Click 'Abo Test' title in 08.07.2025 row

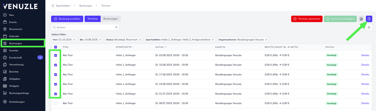coord(68,103)
